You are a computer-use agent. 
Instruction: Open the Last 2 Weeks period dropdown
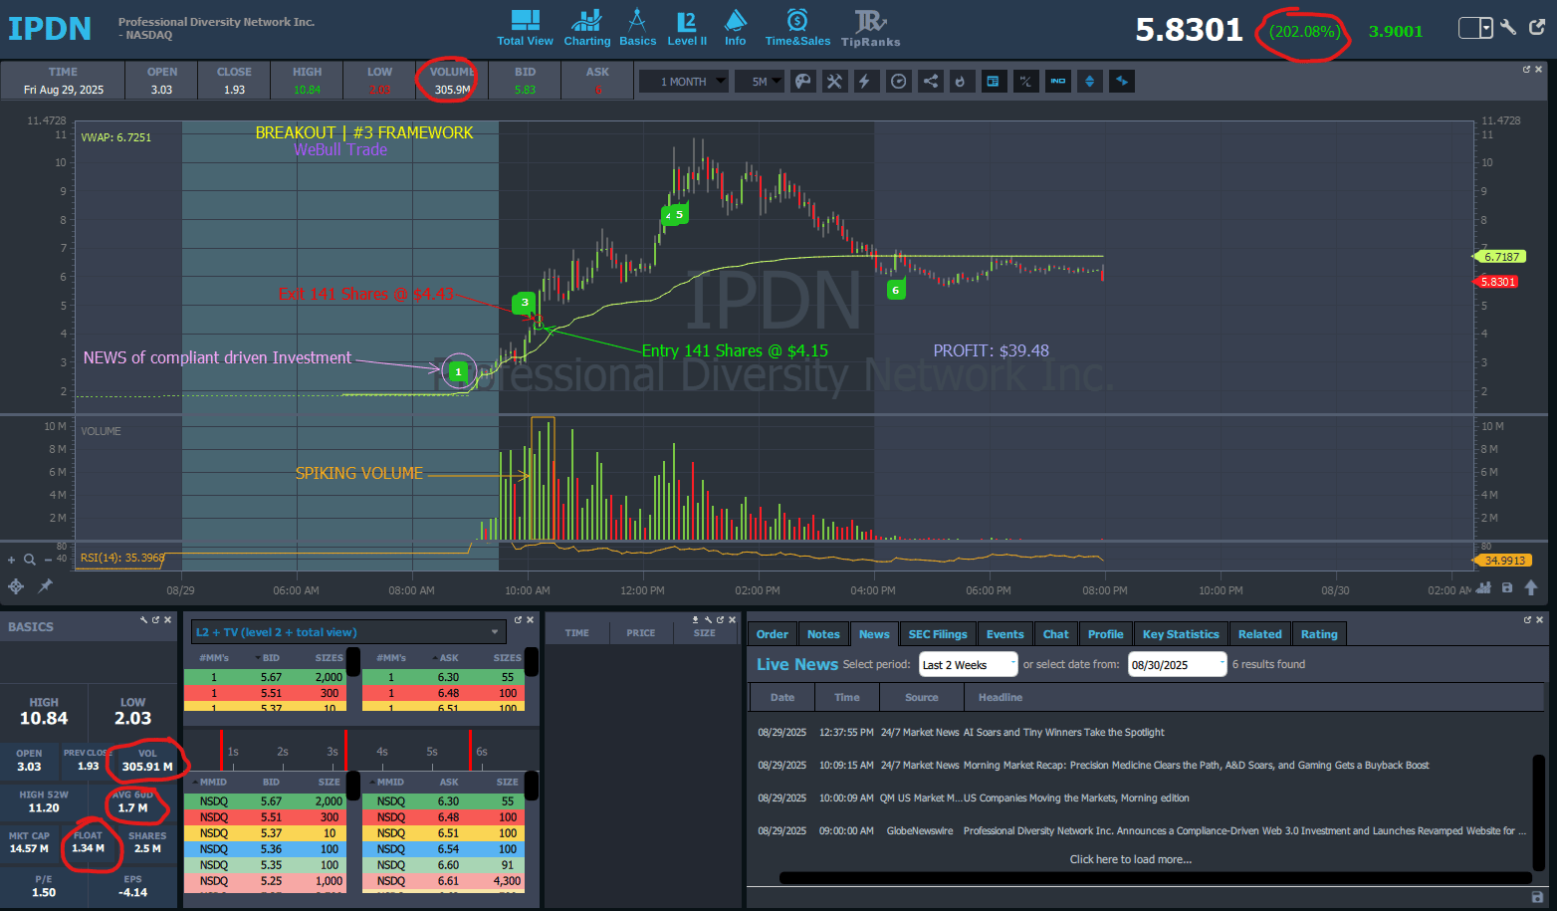(x=968, y=665)
